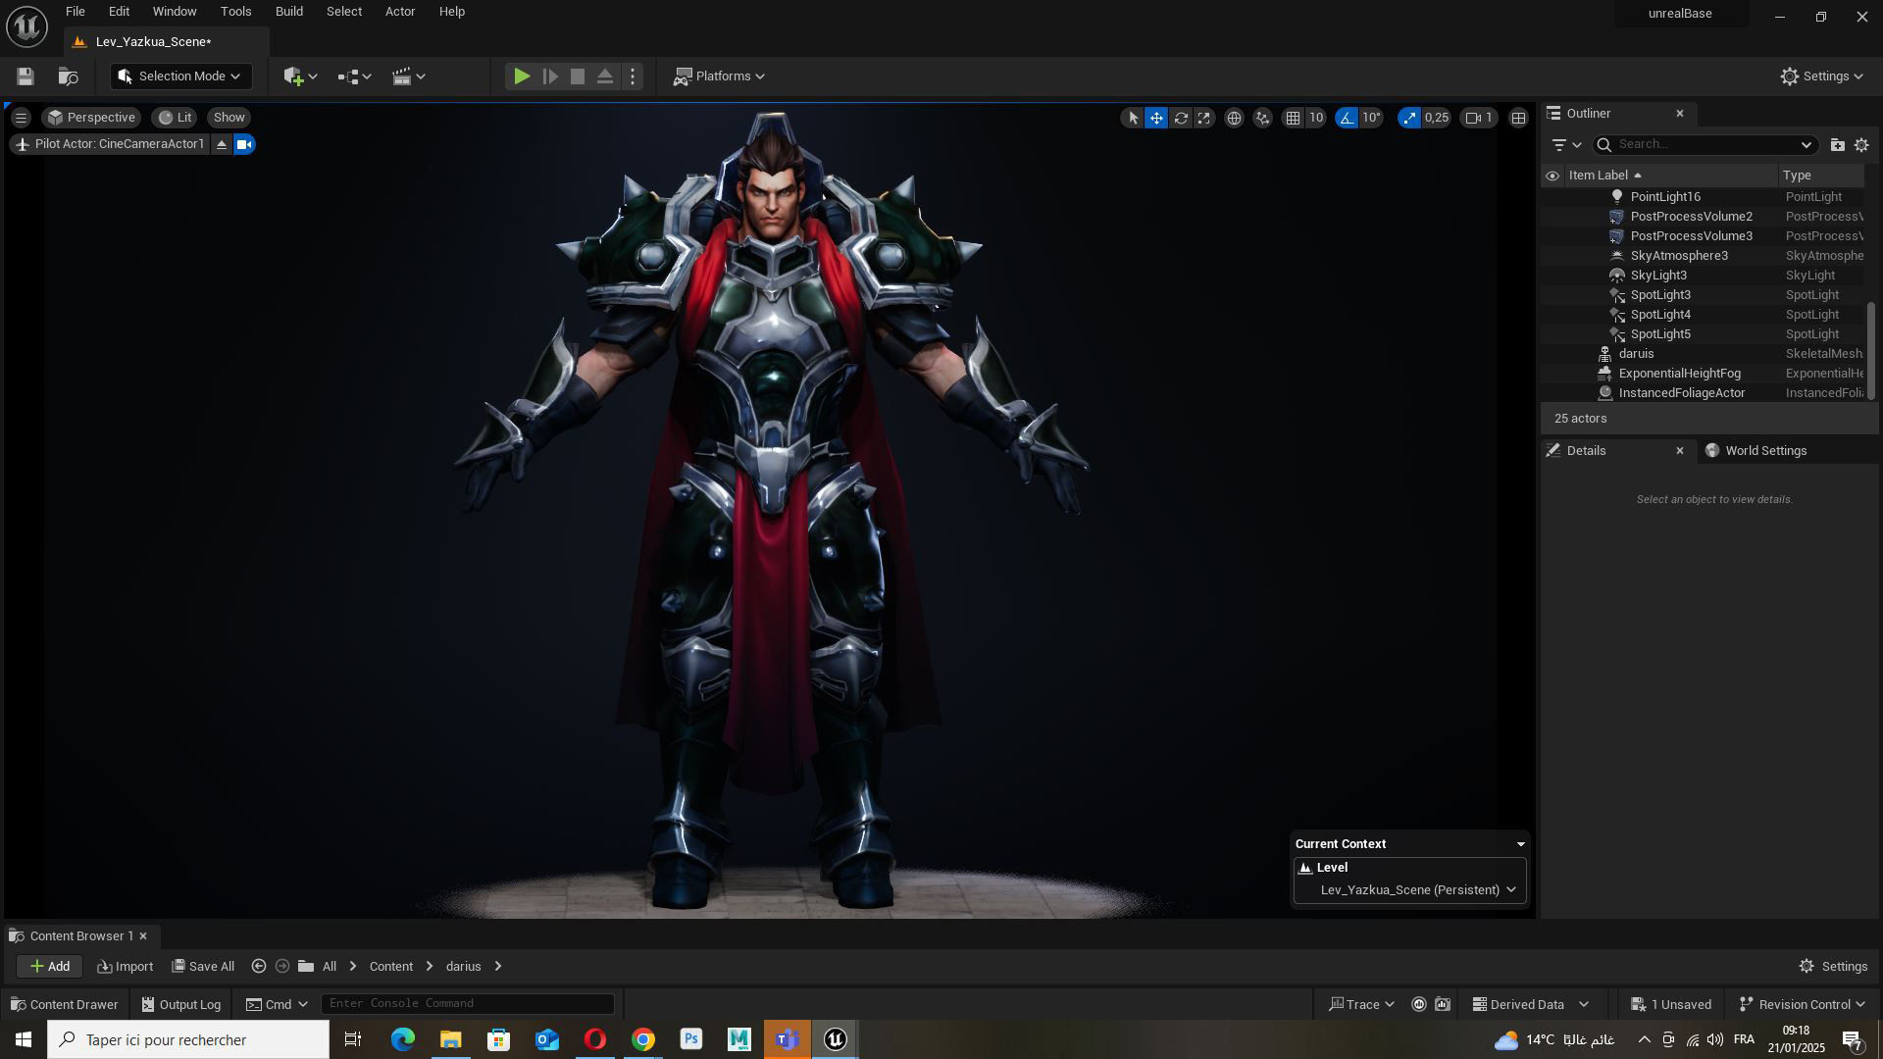Open the viewport options hamburger menu

(x=21, y=118)
